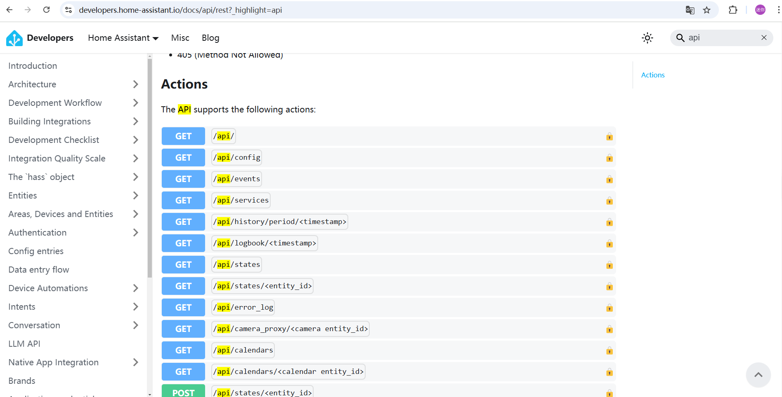Open the Introduction sidebar page
This screenshot has width=782, height=397.
coord(33,66)
